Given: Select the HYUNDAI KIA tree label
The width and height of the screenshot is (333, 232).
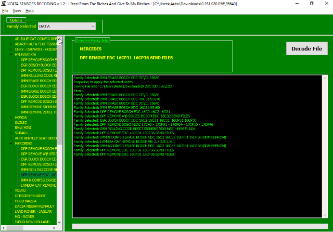Looking at the screenshot, I should tap(25, 55).
